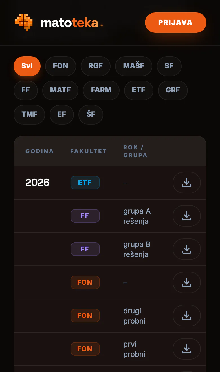This screenshot has height=372, width=220.
Task: Download FON prvi probni file
Action: tap(187, 349)
